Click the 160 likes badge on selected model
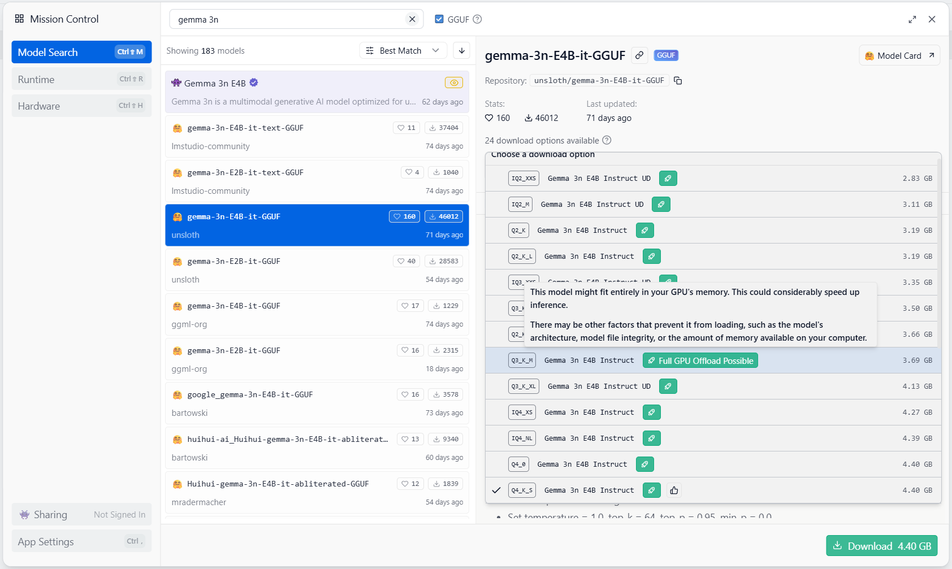This screenshot has width=952, height=569. point(404,216)
